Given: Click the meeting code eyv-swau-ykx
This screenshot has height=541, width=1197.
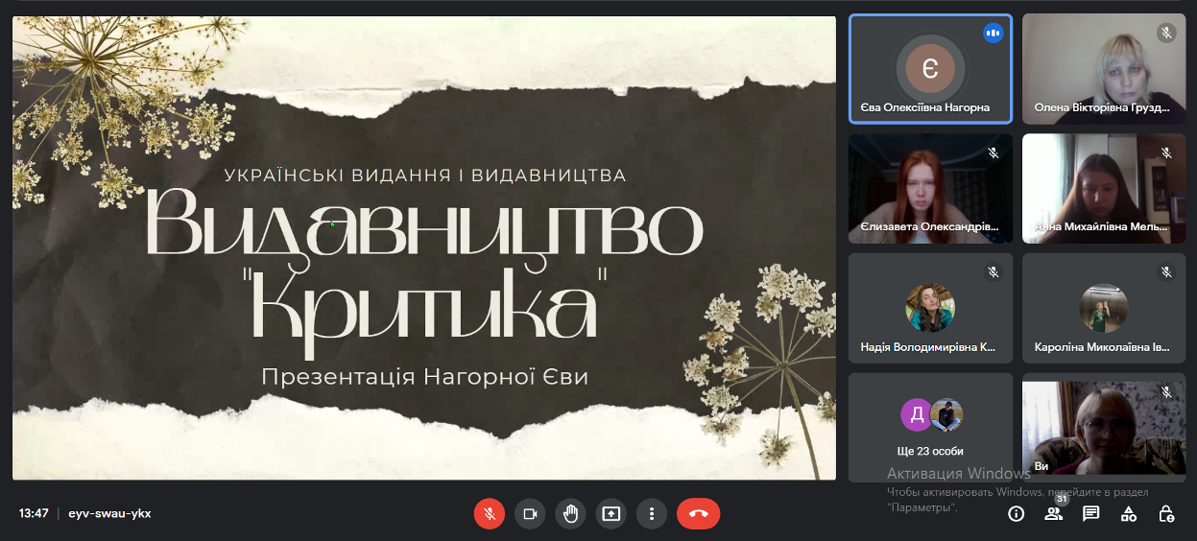Looking at the screenshot, I should coord(109,513).
